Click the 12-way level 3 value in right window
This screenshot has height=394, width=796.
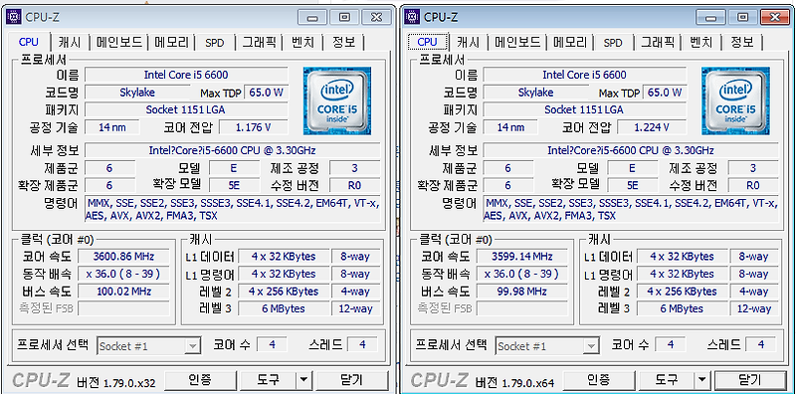tap(754, 308)
